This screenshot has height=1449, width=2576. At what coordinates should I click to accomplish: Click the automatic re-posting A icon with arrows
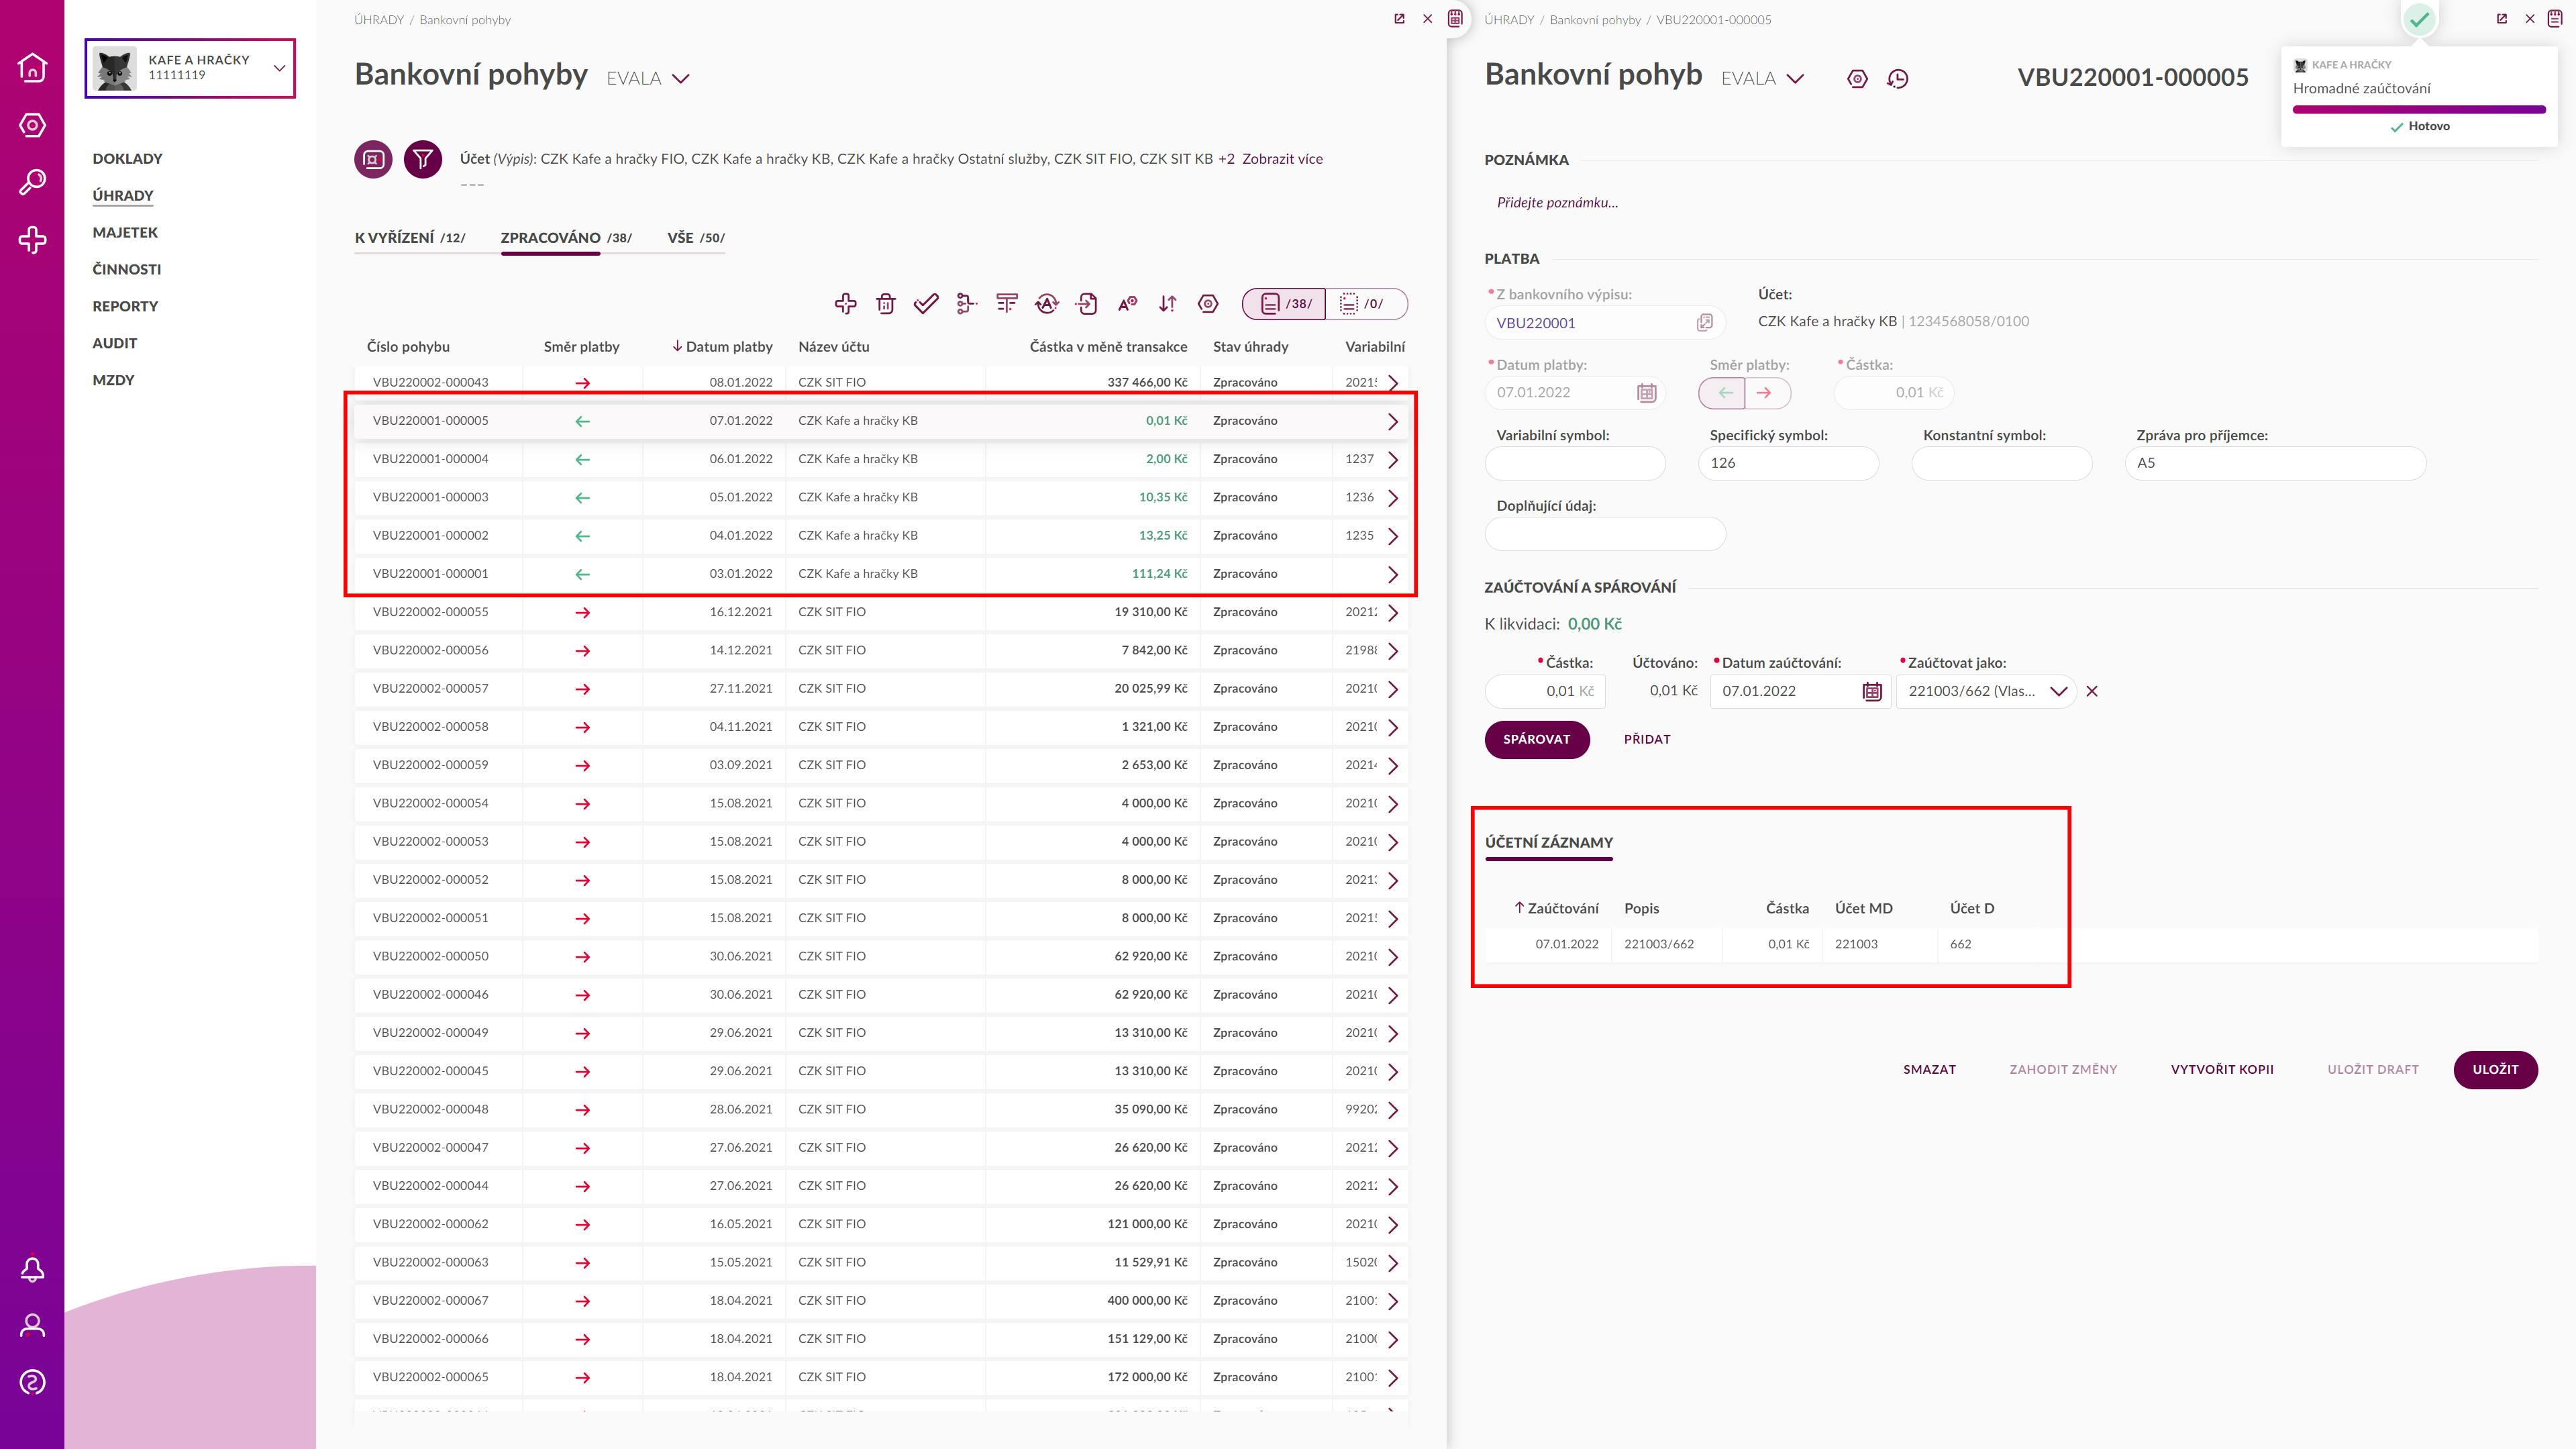tap(1047, 303)
